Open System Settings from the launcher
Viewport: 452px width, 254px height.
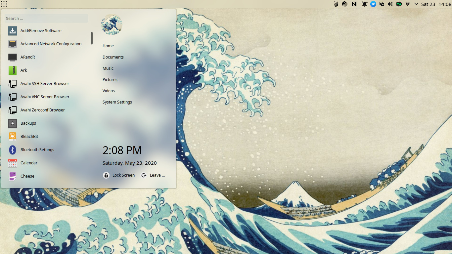click(117, 102)
